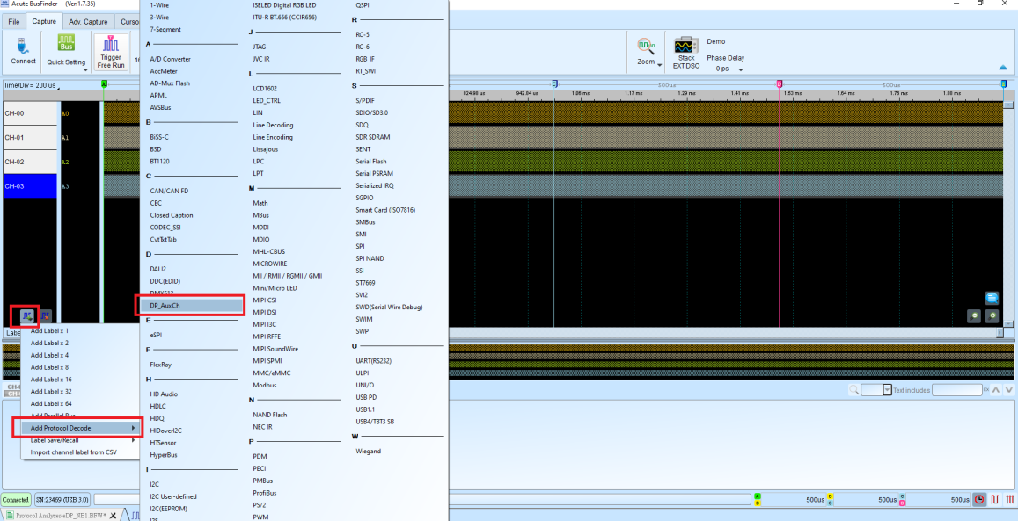
Task: Select the highlighted CH-03 channel label
Action: point(30,186)
